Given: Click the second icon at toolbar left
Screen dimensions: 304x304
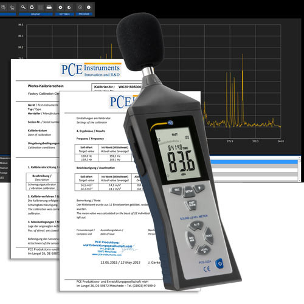Looking at the screenshot, I should (12, 8).
